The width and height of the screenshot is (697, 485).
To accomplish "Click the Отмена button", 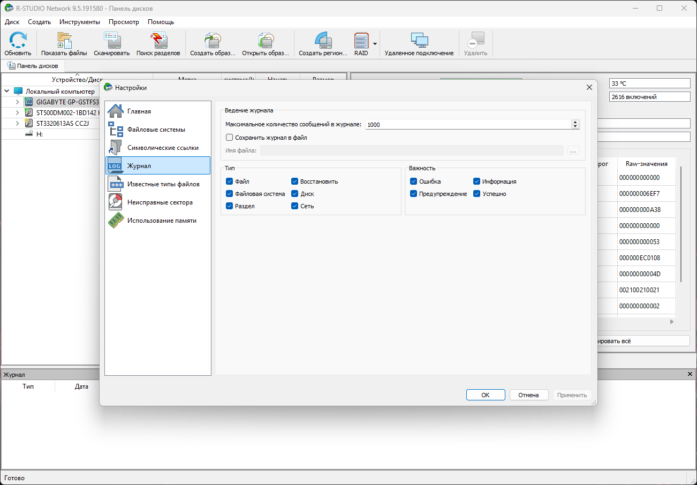I will click(528, 395).
